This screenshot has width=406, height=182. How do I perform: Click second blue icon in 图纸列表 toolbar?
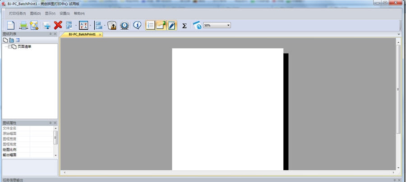click(11, 40)
